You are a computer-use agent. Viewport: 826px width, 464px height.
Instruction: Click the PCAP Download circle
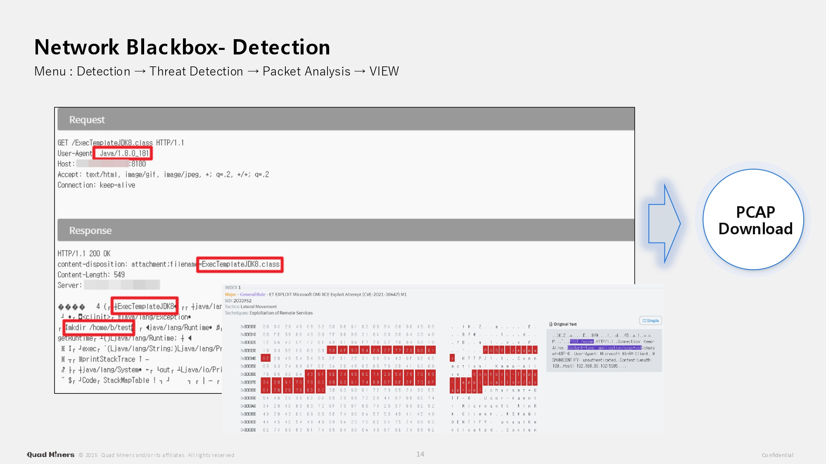[753, 219]
